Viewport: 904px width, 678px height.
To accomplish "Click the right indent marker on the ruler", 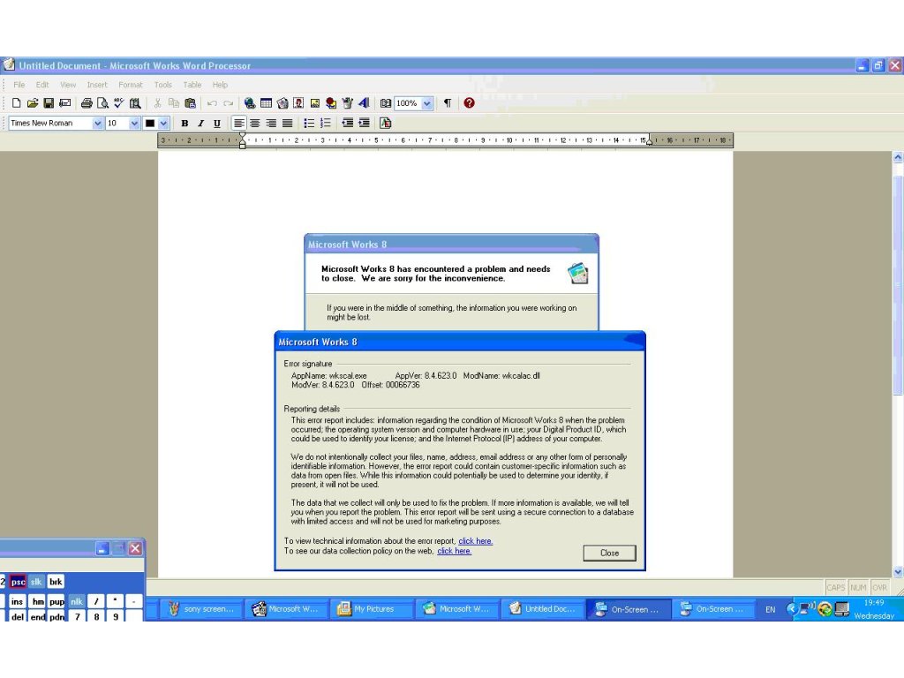I will click(x=649, y=140).
